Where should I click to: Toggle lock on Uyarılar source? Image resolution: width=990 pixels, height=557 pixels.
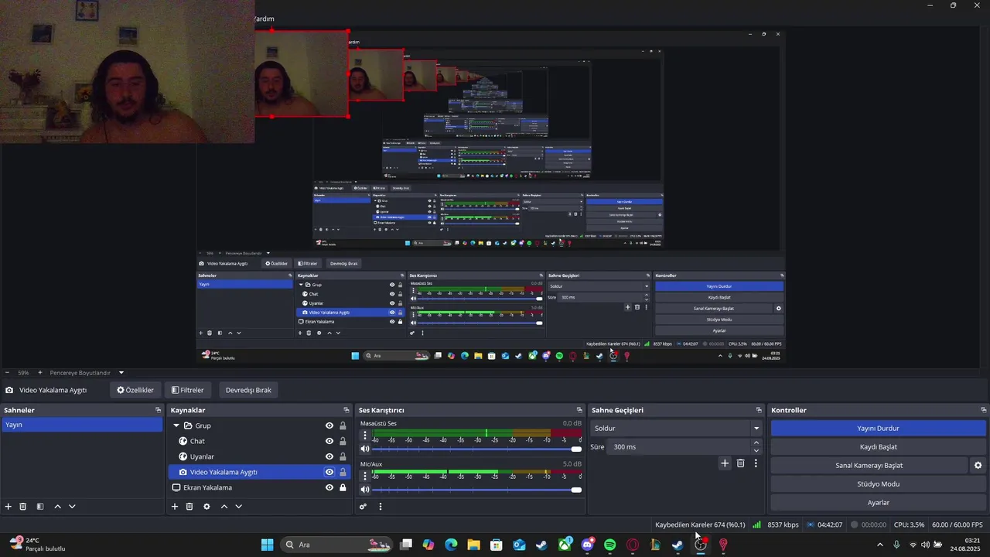(343, 456)
